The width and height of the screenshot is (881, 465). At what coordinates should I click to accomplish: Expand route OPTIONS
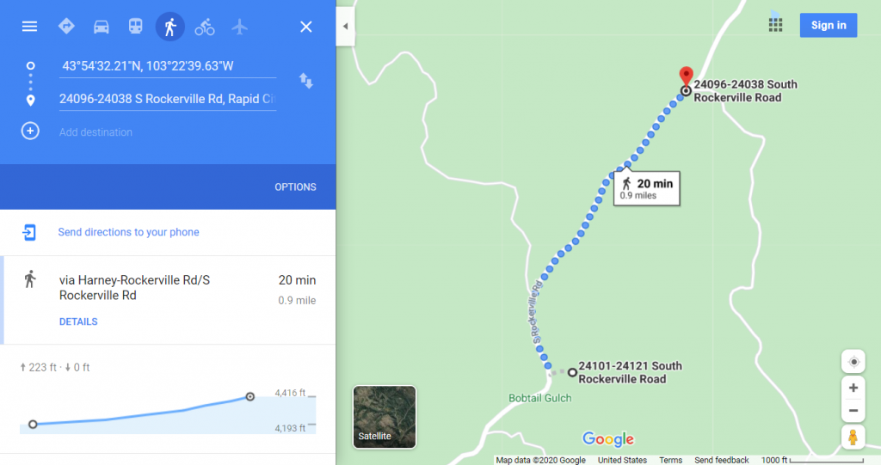point(296,187)
